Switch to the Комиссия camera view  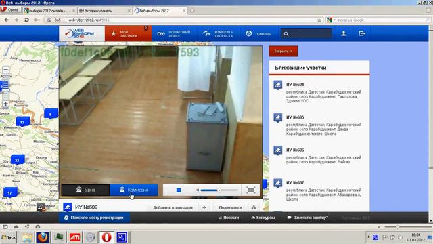pyautogui.click(x=134, y=190)
